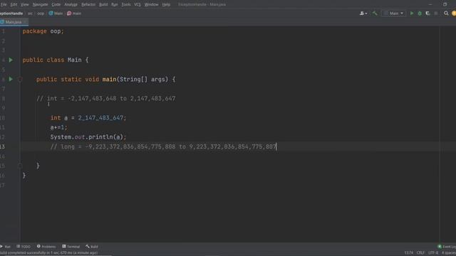Click the oop breadcrumb
This screenshot has height=256, width=456.
pos(41,14)
